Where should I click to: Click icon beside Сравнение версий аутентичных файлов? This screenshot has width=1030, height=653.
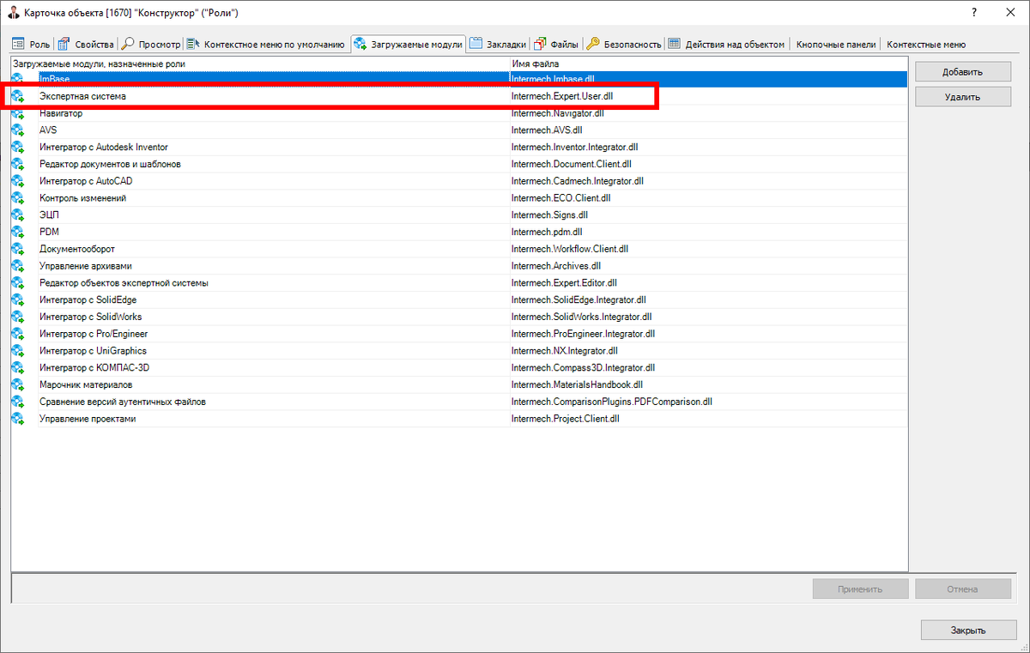(18, 402)
